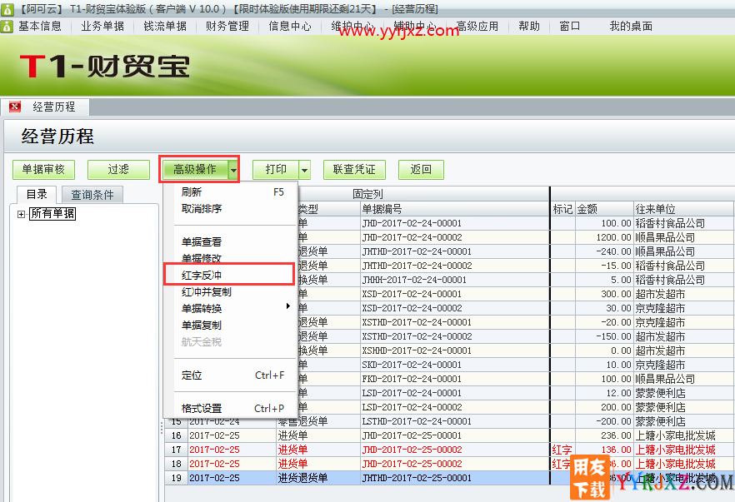The height and width of the screenshot is (502, 735).
Task: Click the 过滤 button
Action: coord(118,170)
